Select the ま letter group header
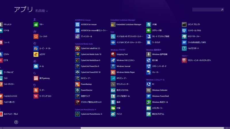The height and width of the screenshot is (129, 230). [34, 19]
